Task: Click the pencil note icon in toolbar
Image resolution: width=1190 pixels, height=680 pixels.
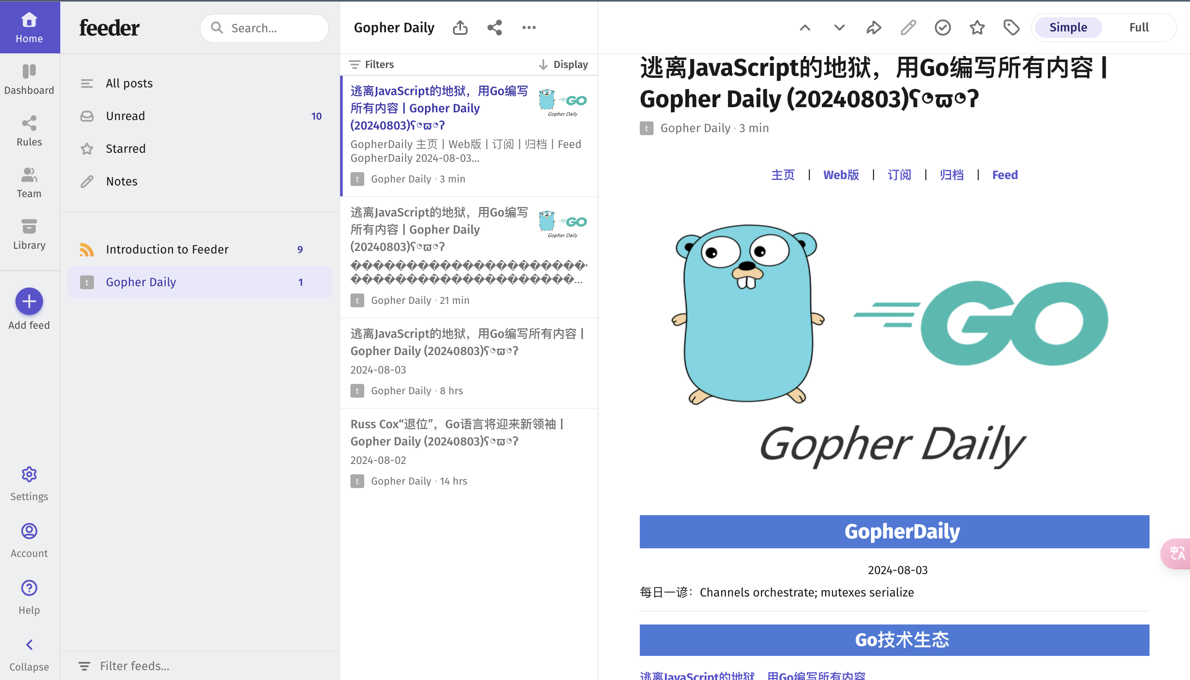Action: 908,28
